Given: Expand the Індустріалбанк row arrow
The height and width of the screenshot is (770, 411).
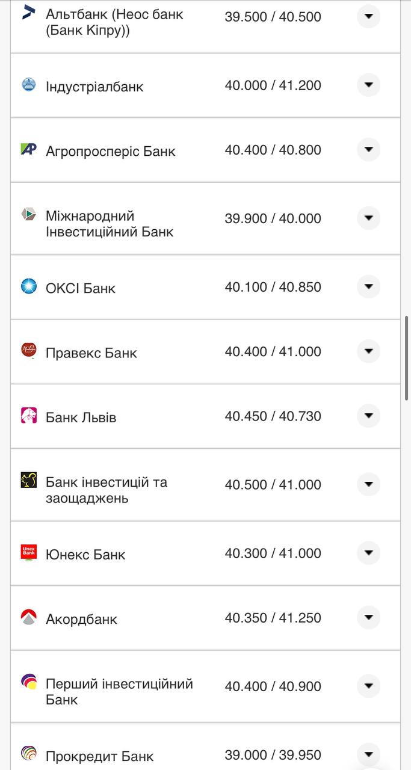Looking at the screenshot, I should (x=368, y=85).
